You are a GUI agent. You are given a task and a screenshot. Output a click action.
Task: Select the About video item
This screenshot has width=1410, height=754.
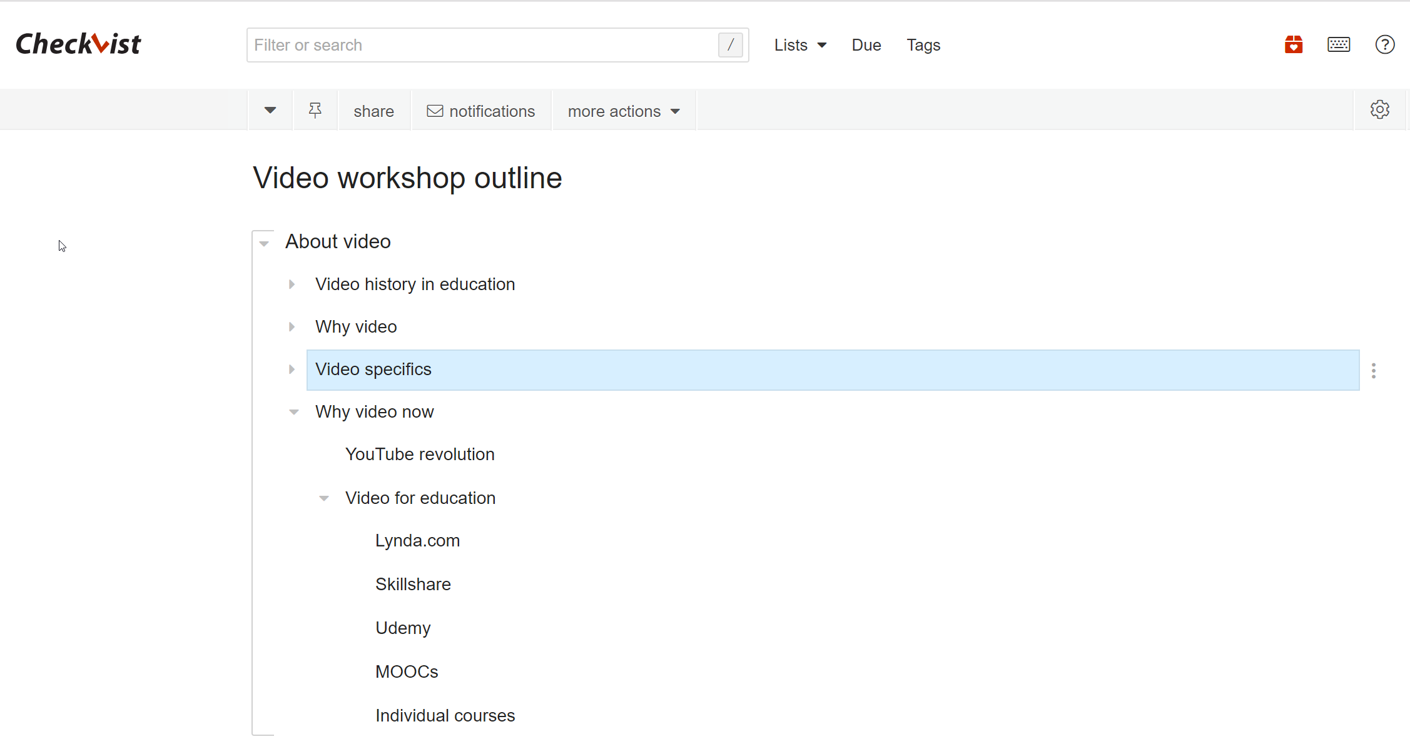(338, 241)
